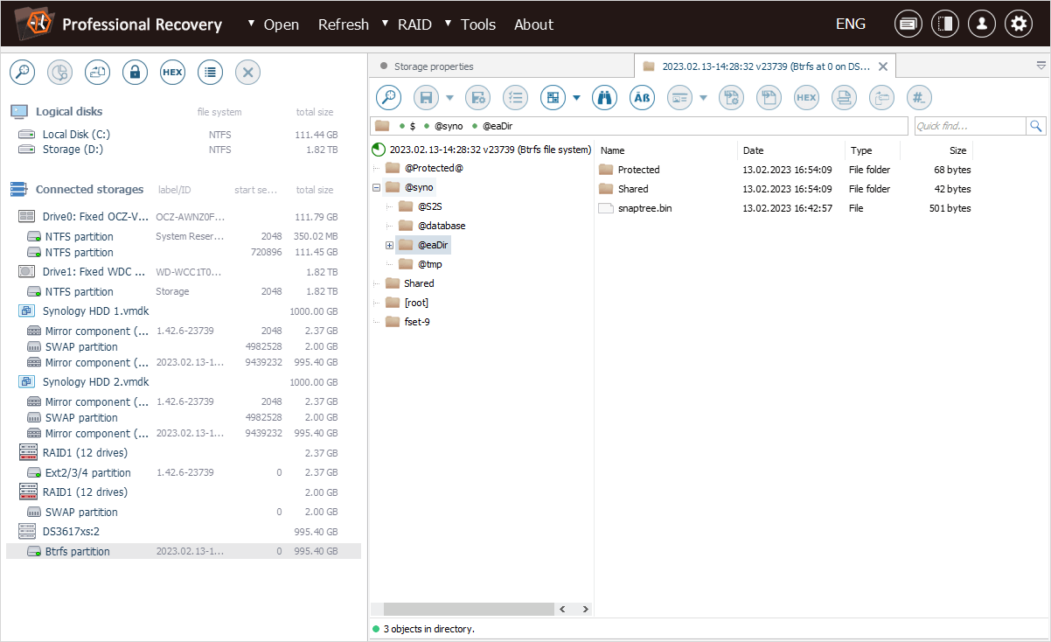Click the folder navigate-back icon
1051x642 pixels.
881,98
